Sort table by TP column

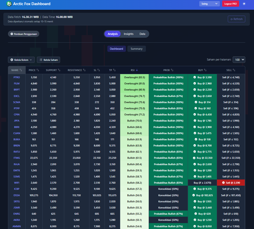pyautogui.click(x=112, y=70)
